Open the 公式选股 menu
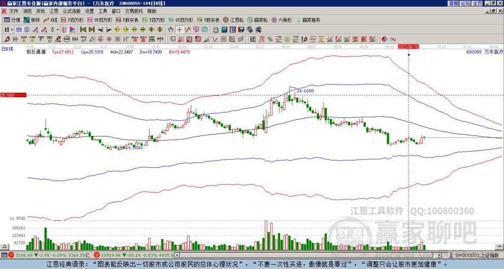This screenshot has height=269, width=504. click(71, 11)
